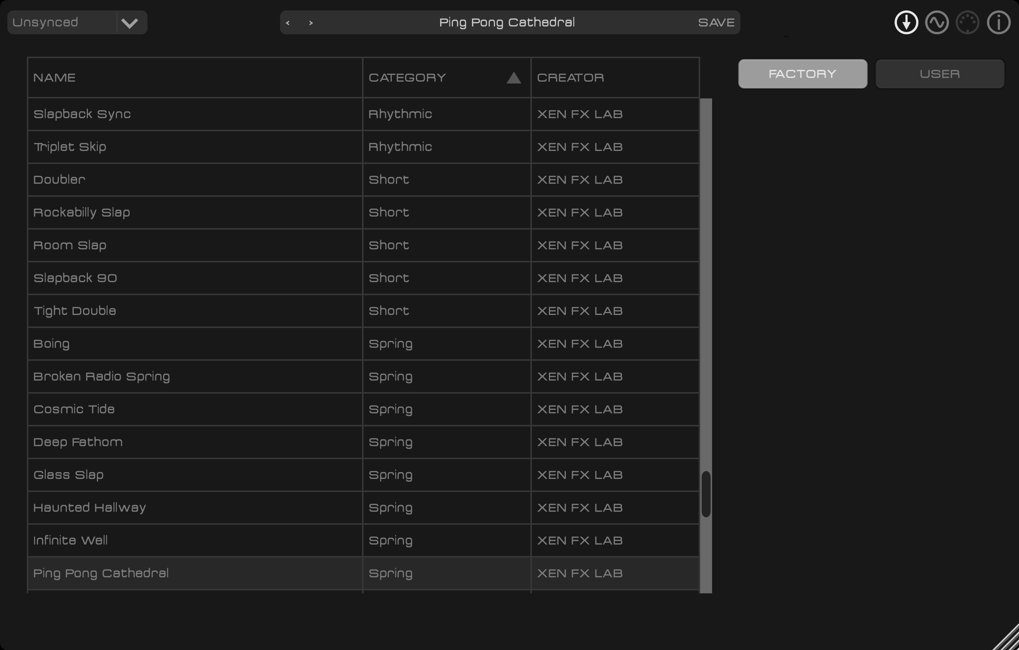1019x650 pixels.
Task: Expand the Unsynced dropdown chevron
Action: click(x=130, y=22)
